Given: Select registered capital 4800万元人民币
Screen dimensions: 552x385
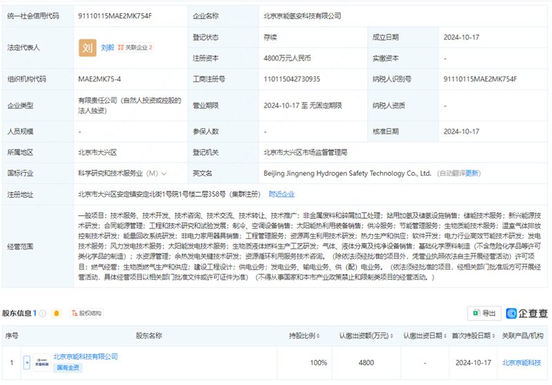Looking at the screenshot, I should [287, 59].
